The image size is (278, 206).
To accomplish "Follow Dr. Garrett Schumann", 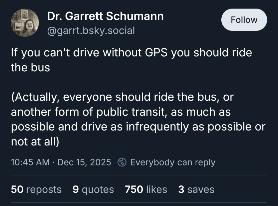I will [244, 20].
